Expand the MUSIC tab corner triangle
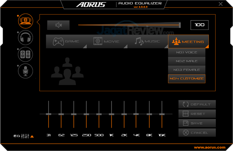233x151 pixels. (x=167, y=47)
